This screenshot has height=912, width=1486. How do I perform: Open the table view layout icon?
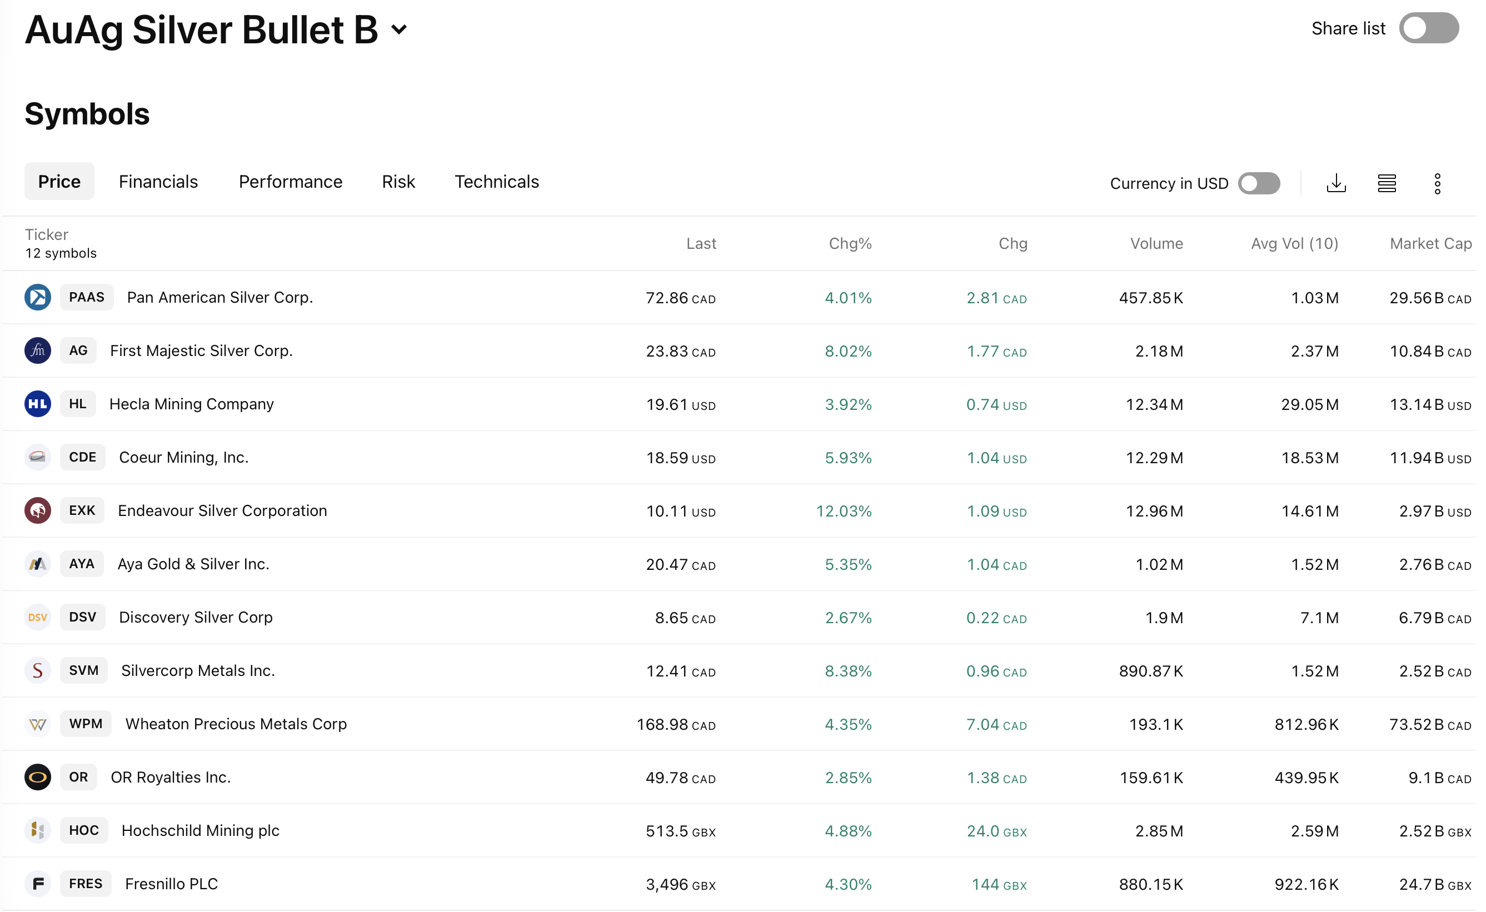click(1387, 183)
